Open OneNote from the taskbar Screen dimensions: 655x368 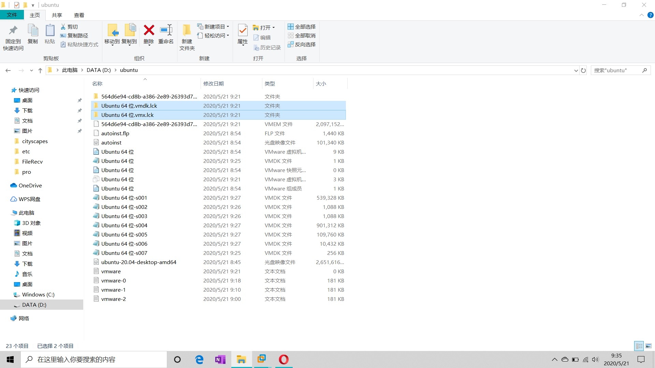(220, 359)
